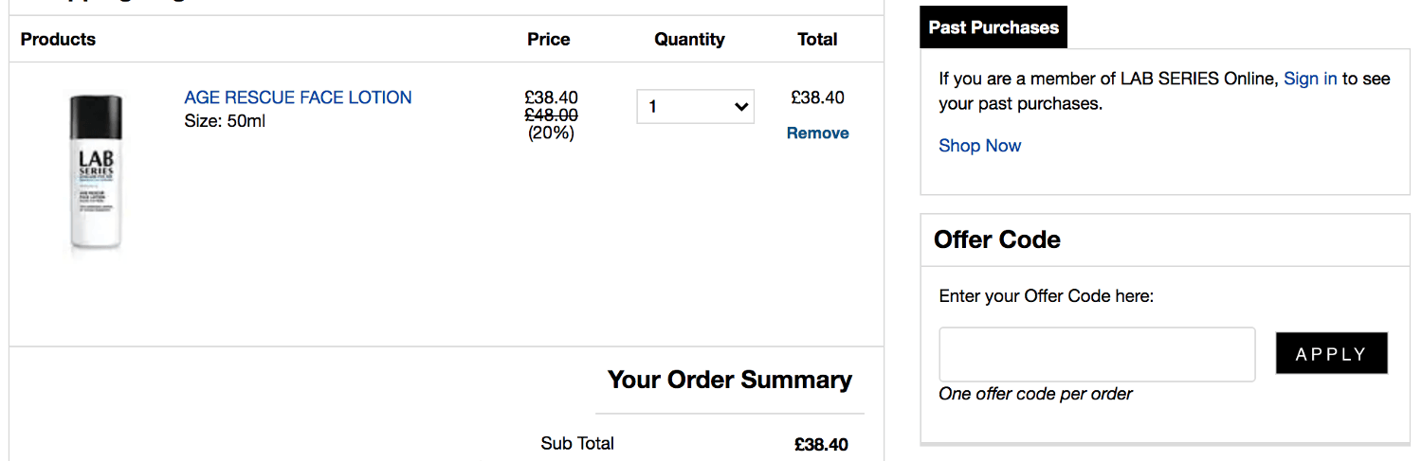This screenshot has width=1422, height=461.
Task: Remove the face lotion from the basket
Action: 817,133
